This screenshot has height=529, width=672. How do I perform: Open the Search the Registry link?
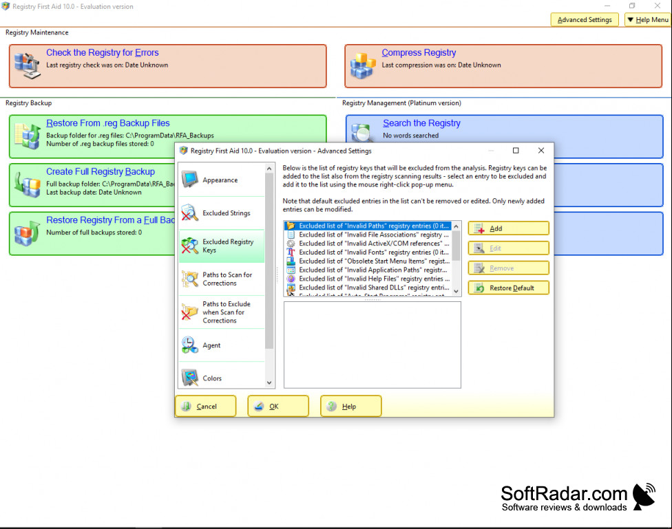pos(421,123)
